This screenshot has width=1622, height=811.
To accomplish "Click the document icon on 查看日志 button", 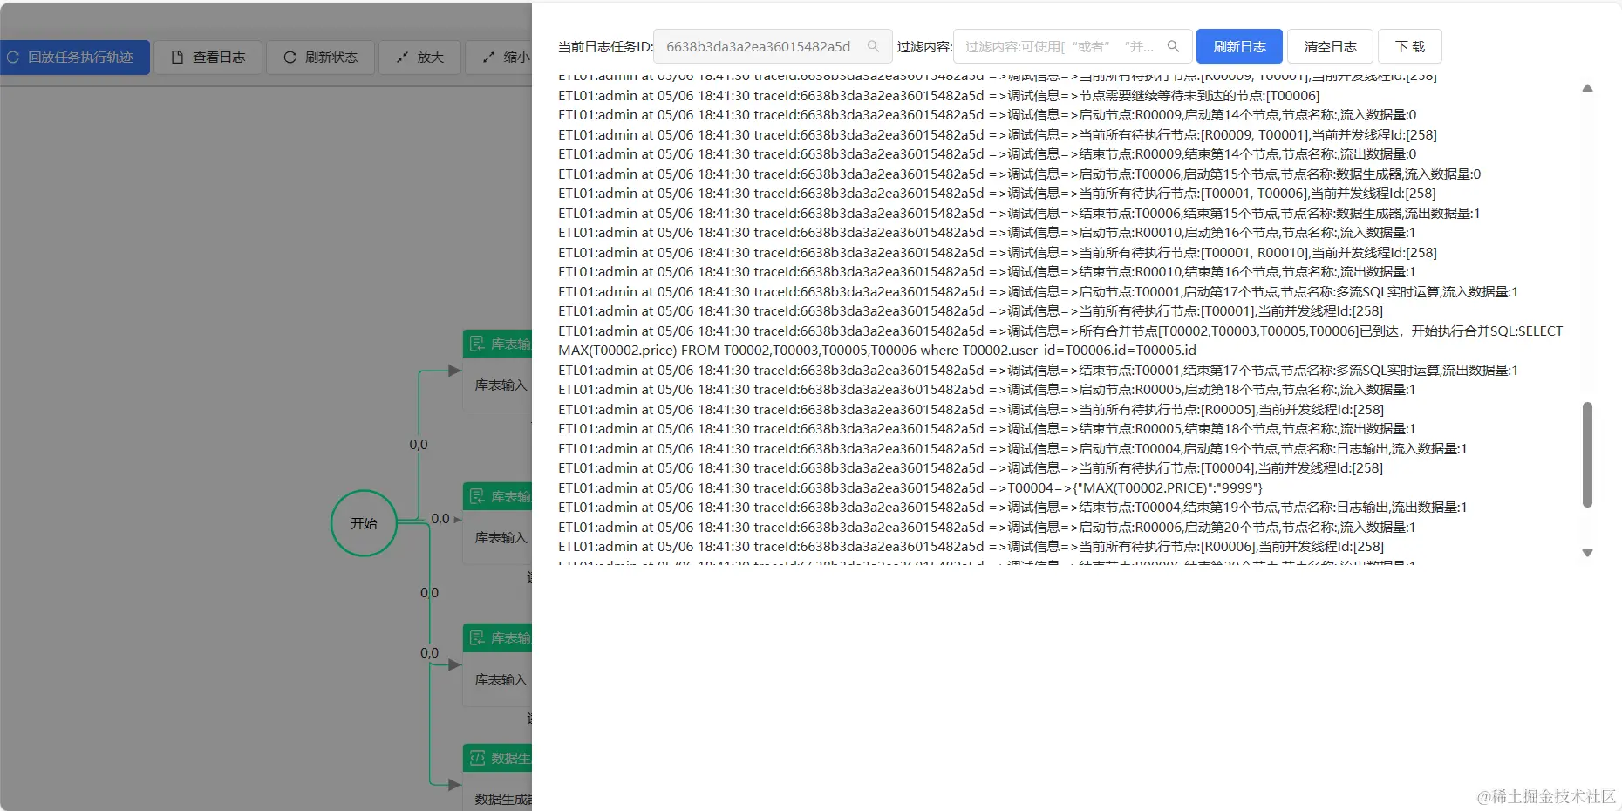I will pos(177,58).
